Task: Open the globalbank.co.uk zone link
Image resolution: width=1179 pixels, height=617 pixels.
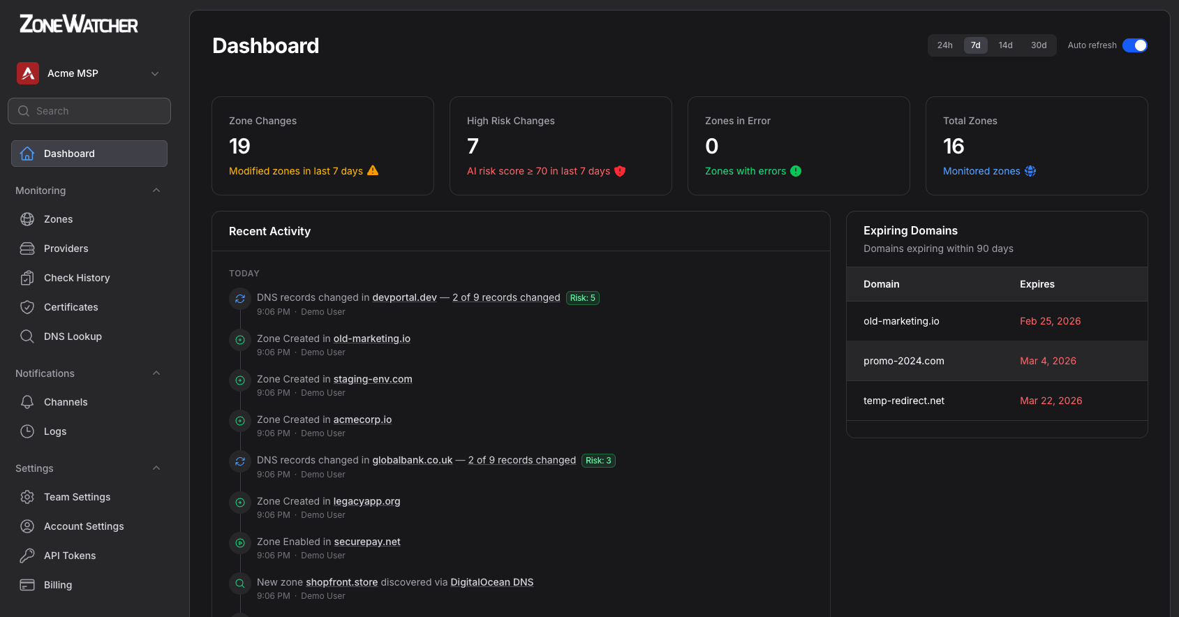Action: [x=413, y=460]
